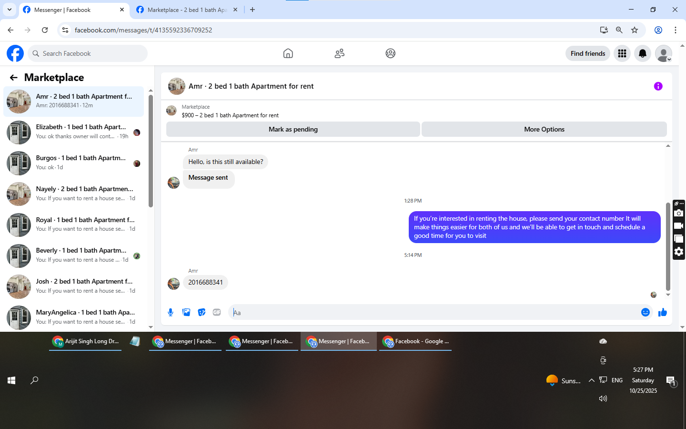The width and height of the screenshot is (686, 429).
Task: Open a new browser tab
Action: tap(252, 10)
